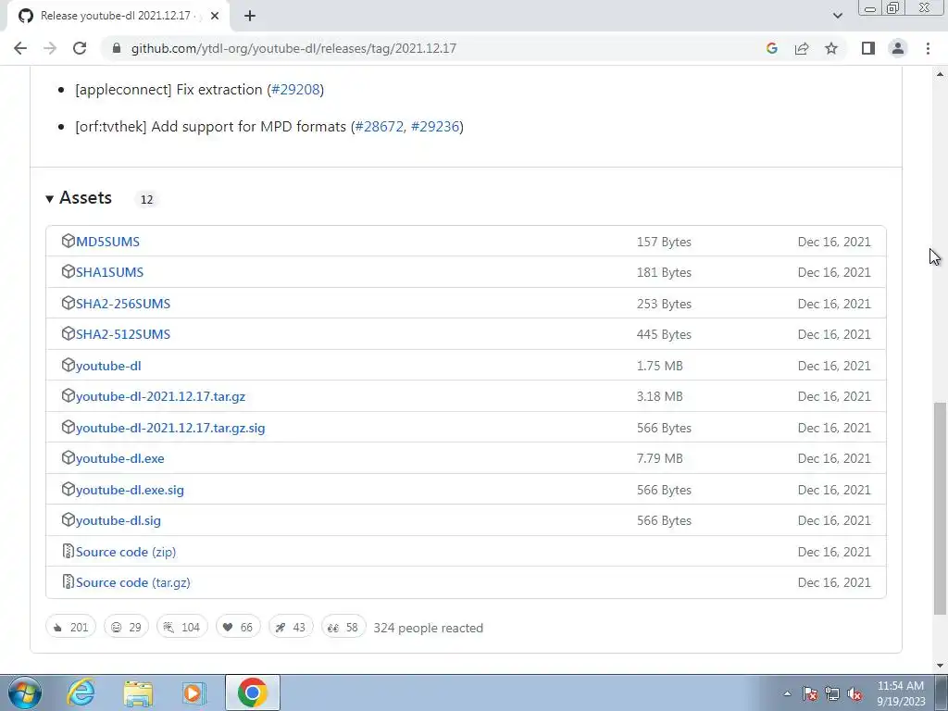Collapse the Assets section

[80, 198]
